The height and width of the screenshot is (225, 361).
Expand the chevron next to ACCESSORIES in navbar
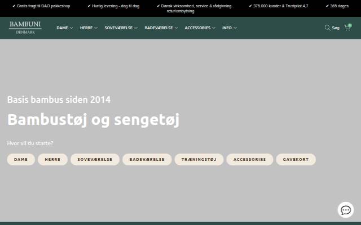(x=214, y=28)
